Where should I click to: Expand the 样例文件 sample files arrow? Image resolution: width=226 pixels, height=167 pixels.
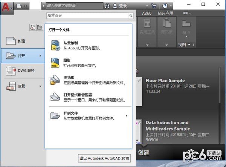click(x=126, y=115)
